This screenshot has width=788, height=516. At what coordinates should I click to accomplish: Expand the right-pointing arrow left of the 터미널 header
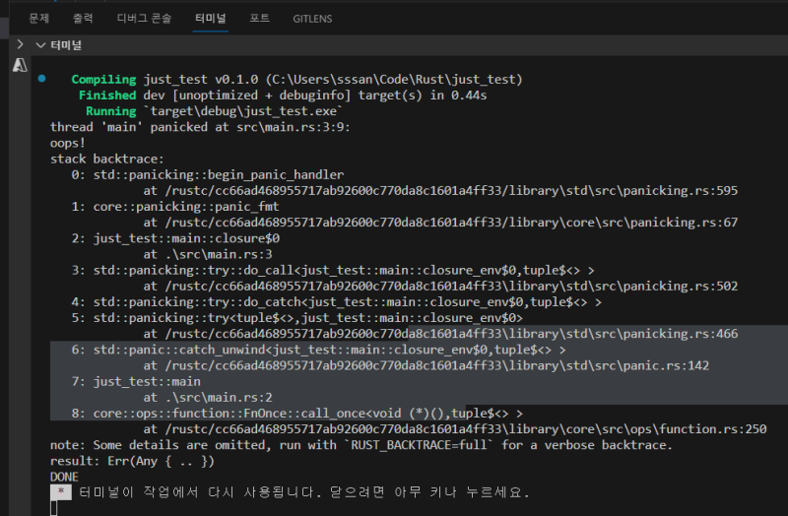tap(19, 44)
